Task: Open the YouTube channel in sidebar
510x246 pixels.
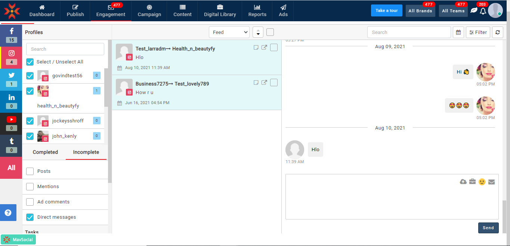Action: (11, 123)
